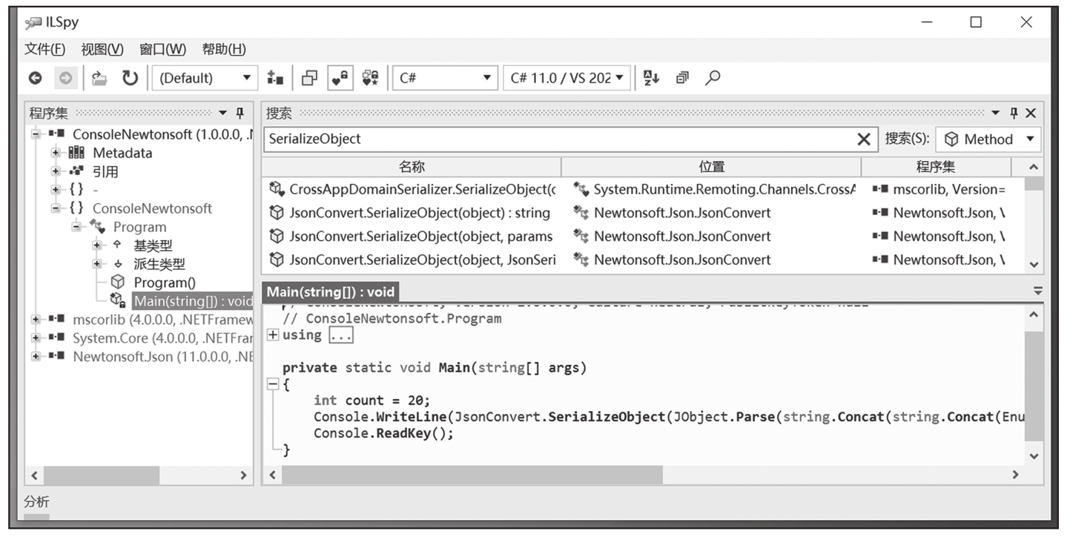Click the Back navigation arrow
1067x537 pixels.
(x=35, y=78)
